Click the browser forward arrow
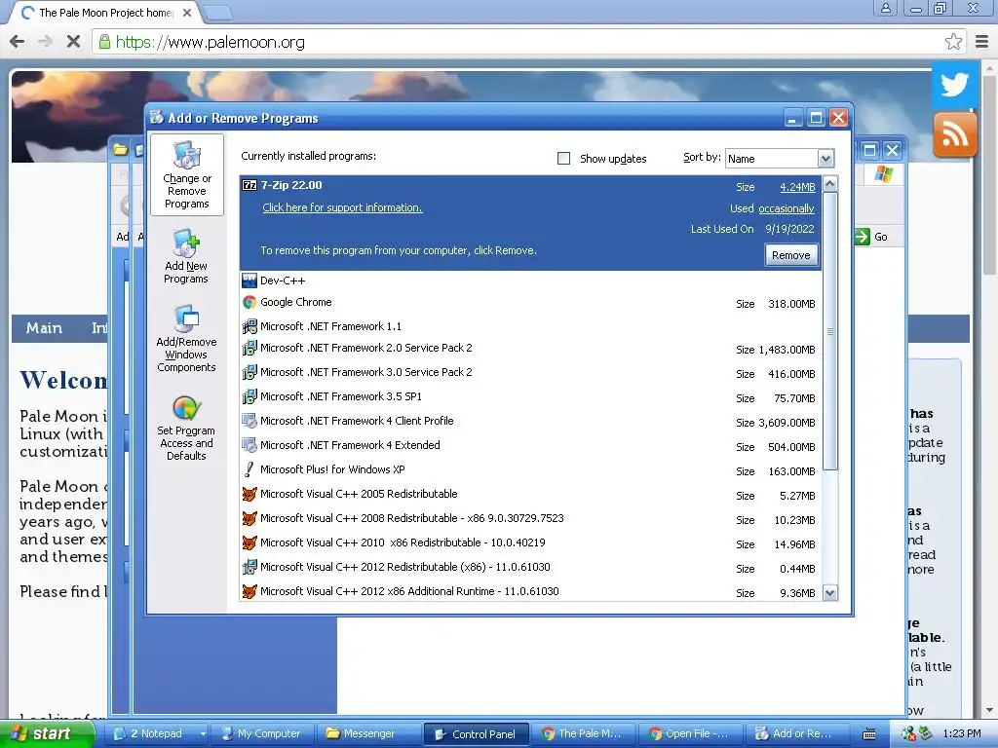 45,42
